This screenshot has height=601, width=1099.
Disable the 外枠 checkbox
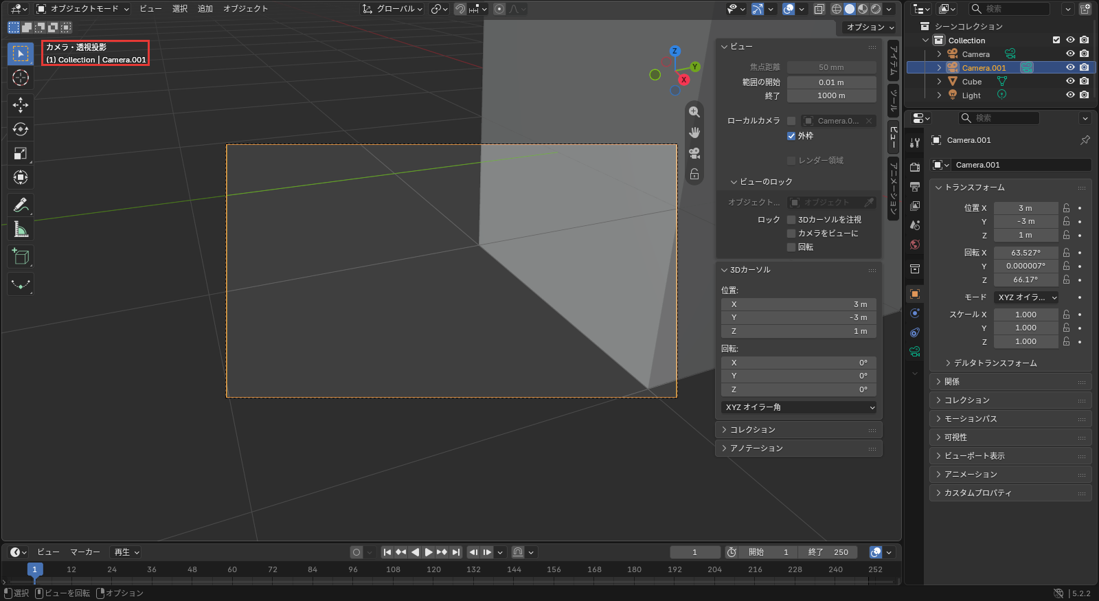click(x=791, y=136)
